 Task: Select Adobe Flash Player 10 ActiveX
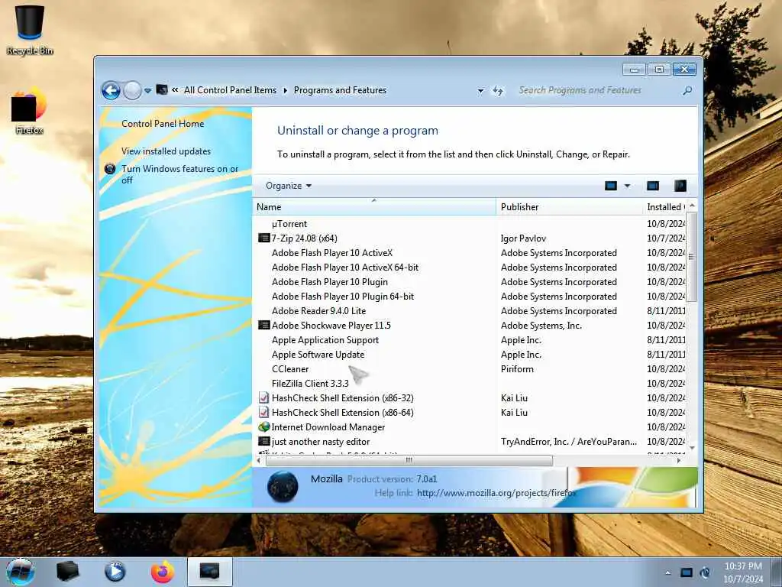332,253
